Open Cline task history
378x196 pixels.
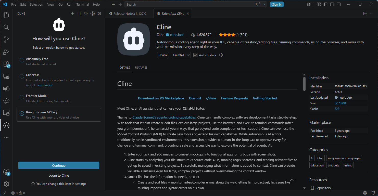pos(86,14)
